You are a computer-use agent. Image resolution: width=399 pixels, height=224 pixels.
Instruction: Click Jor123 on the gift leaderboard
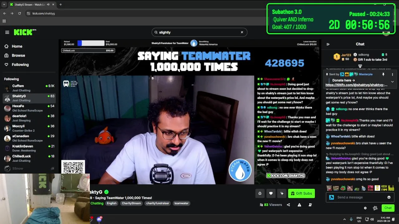[x=346, y=55]
